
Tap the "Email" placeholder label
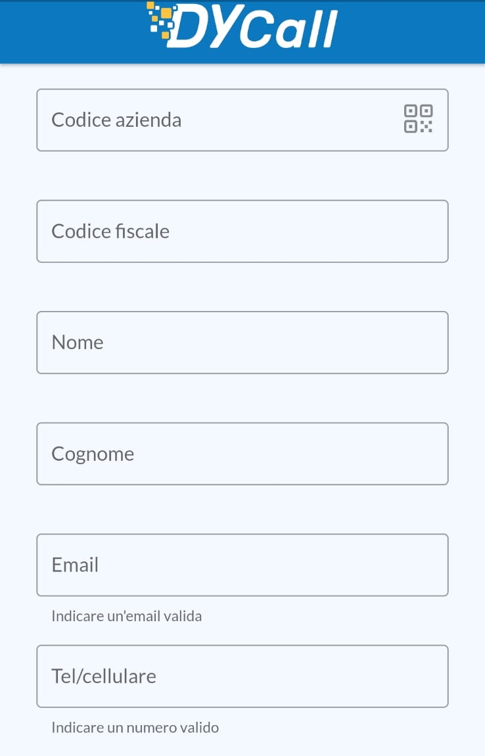pyautogui.click(x=75, y=565)
